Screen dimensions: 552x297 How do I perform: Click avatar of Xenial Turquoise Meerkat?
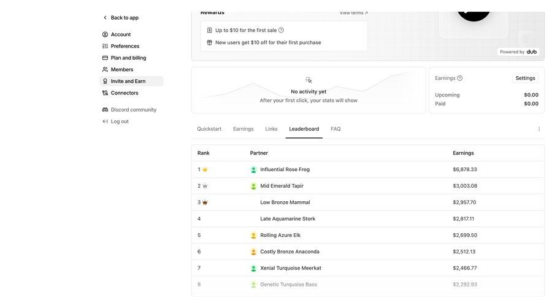[253, 268]
